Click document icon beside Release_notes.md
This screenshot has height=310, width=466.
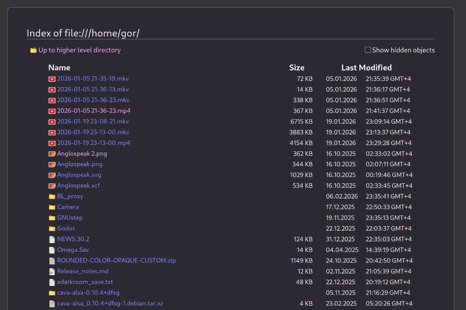click(52, 272)
